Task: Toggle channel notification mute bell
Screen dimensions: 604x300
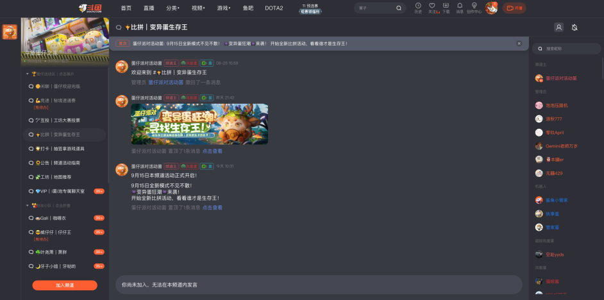Action: pyautogui.click(x=575, y=28)
